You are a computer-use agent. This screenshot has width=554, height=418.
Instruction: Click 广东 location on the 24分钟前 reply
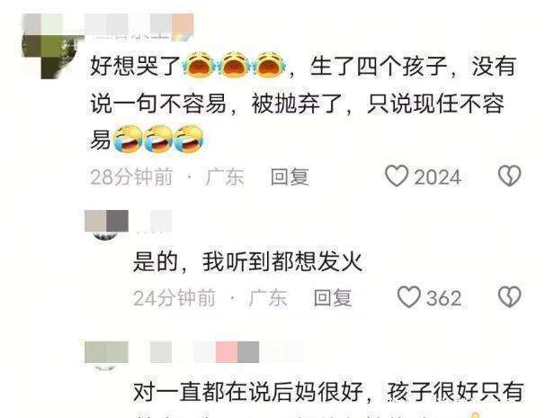coord(267,297)
